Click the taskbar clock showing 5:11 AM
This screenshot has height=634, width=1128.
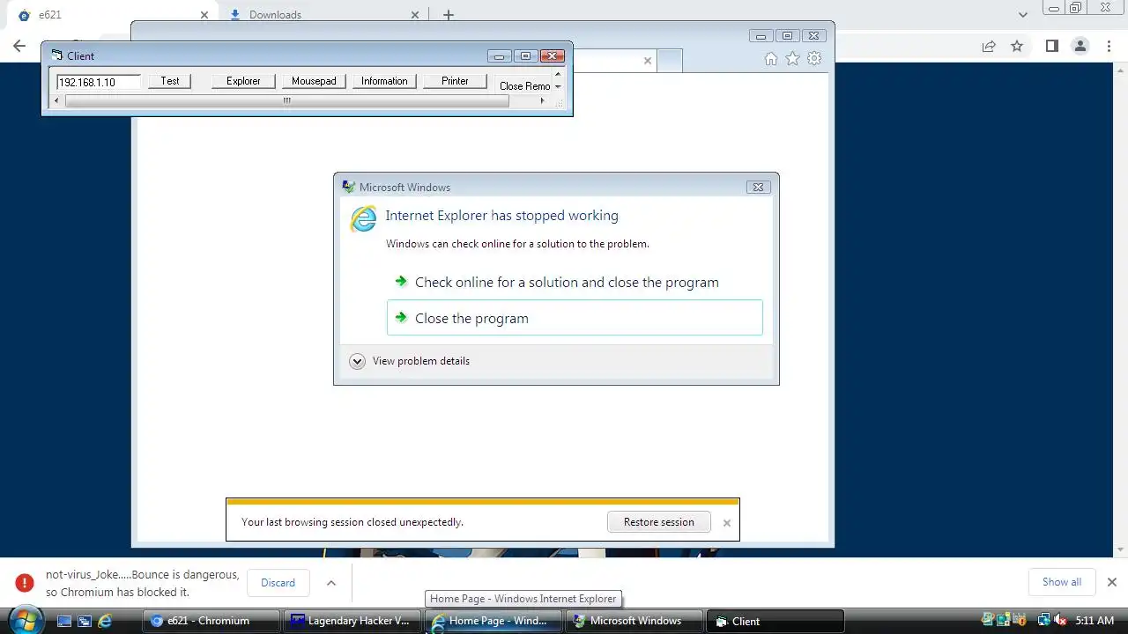click(x=1095, y=621)
